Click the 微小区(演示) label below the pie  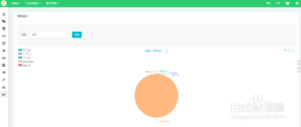165,122
